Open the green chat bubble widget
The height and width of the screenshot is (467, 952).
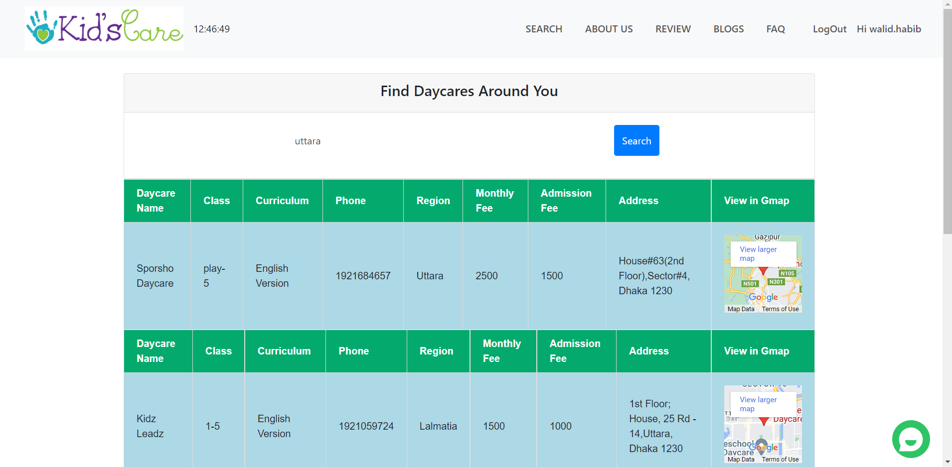[x=911, y=439]
